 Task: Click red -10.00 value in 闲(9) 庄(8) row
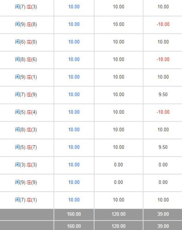pos(163,24)
